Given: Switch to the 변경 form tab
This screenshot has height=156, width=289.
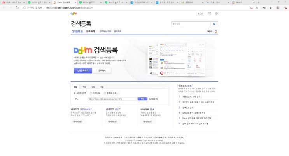Looking at the screenshot, I should coord(84,87).
